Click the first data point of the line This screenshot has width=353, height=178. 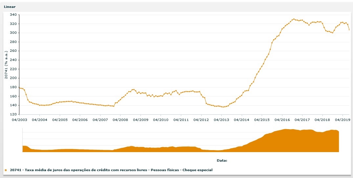(19, 88)
